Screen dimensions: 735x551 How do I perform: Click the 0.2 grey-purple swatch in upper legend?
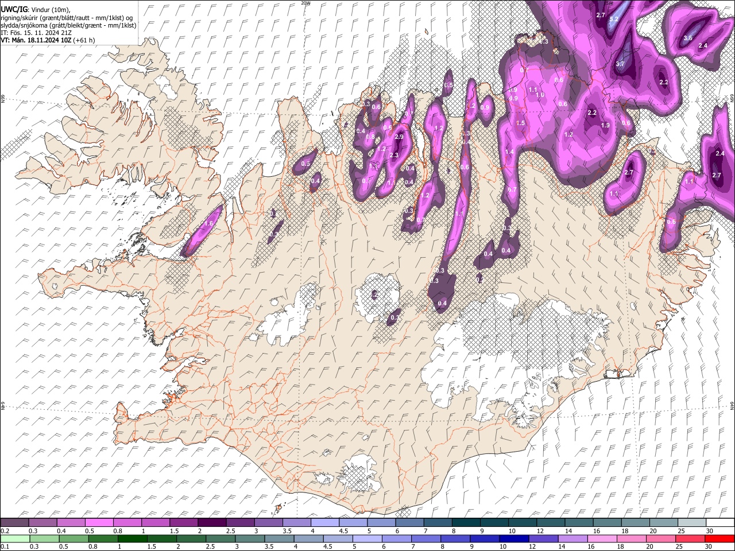(15, 522)
